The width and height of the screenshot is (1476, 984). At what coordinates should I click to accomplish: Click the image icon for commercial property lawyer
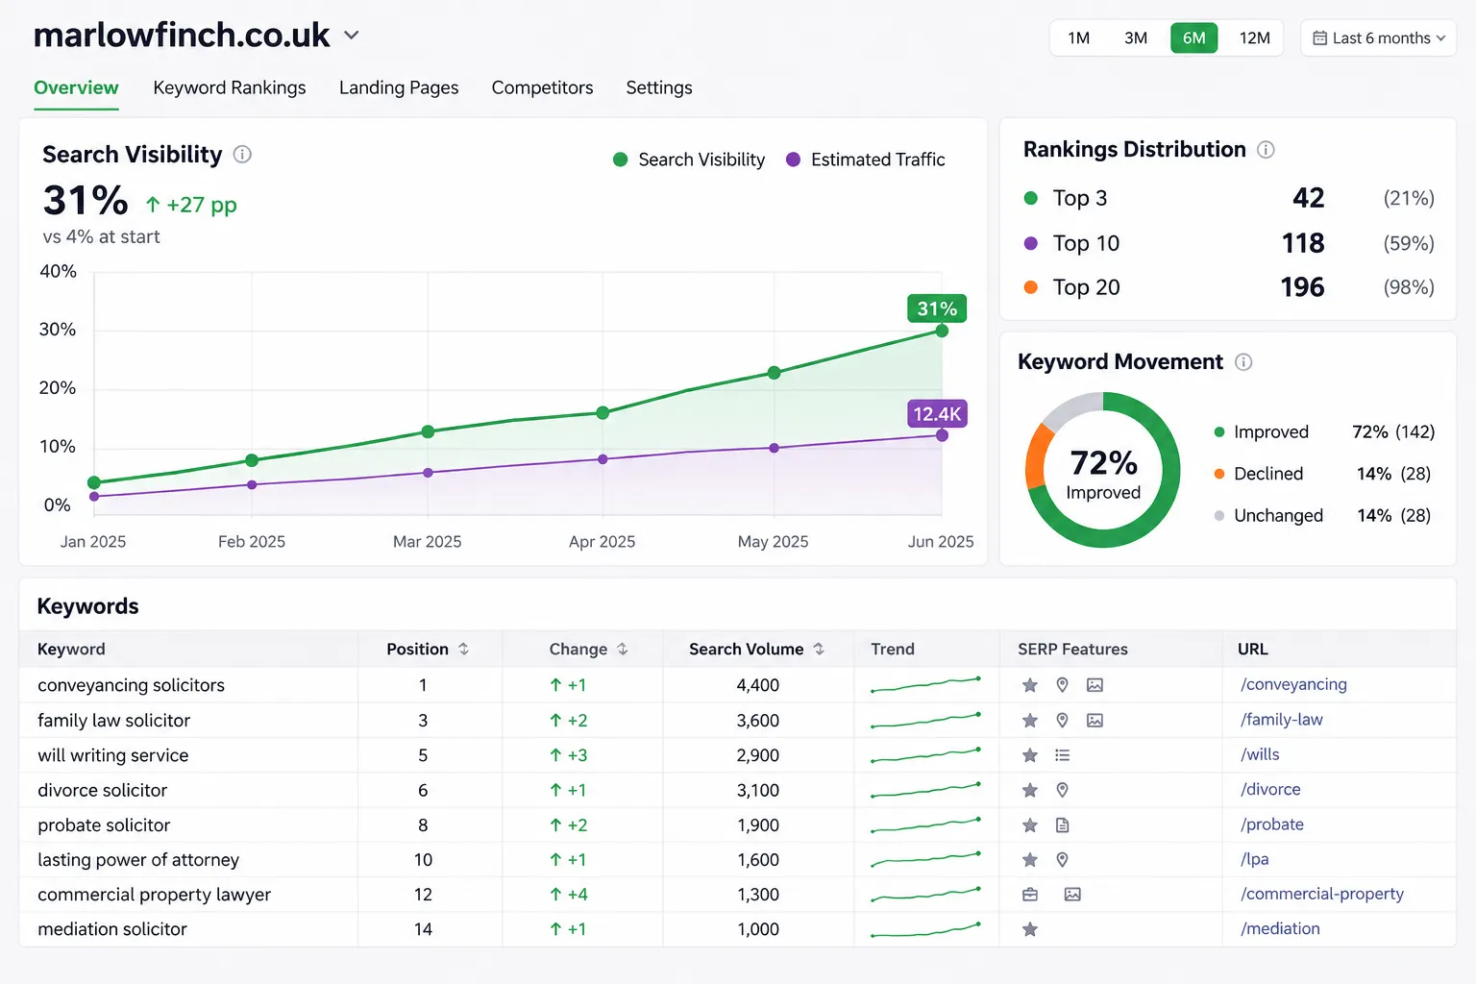(x=1072, y=895)
